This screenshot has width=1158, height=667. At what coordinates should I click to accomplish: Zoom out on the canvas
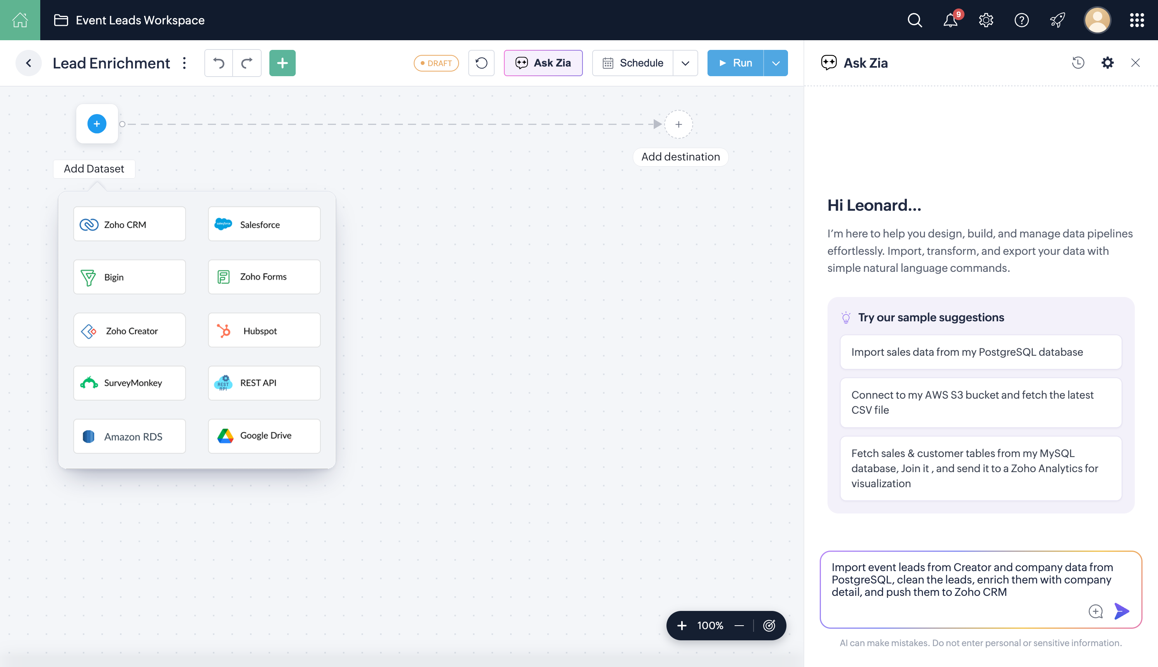(x=739, y=625)
